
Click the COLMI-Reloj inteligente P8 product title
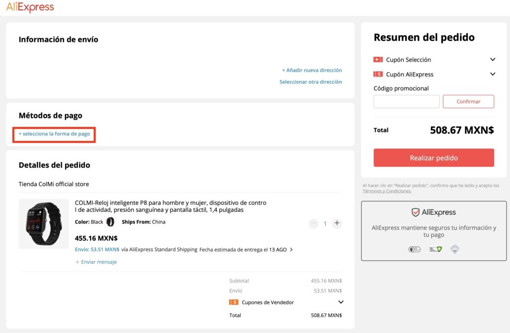(170, 206)
